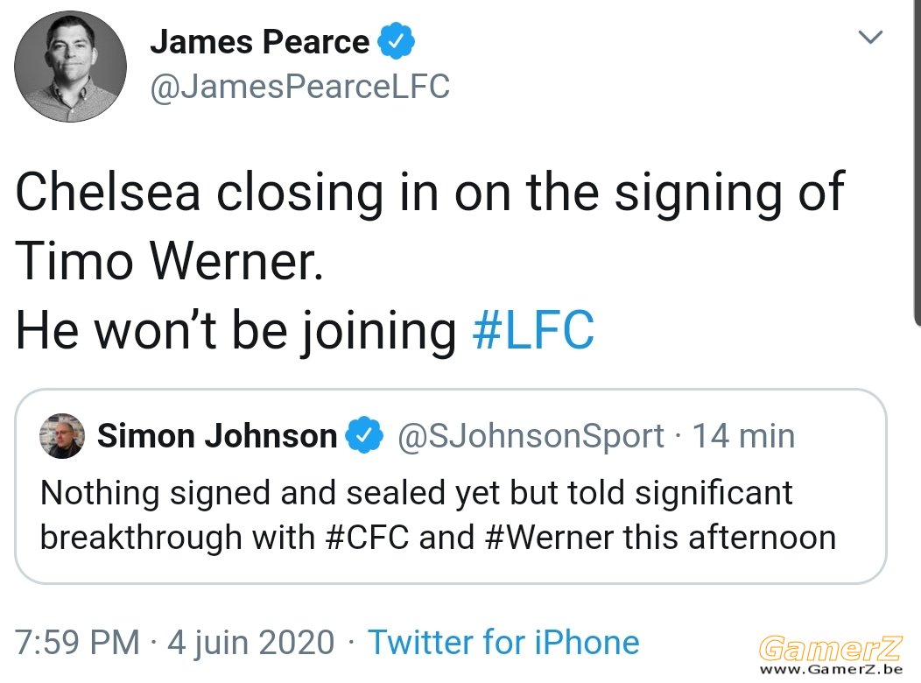Click the GamerZ watermark logo
Viewport: 921px width, 683px height.
tap(831, 648)
